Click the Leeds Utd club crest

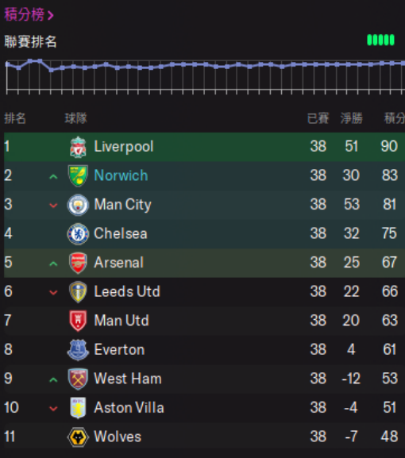[x=78, y=292]
